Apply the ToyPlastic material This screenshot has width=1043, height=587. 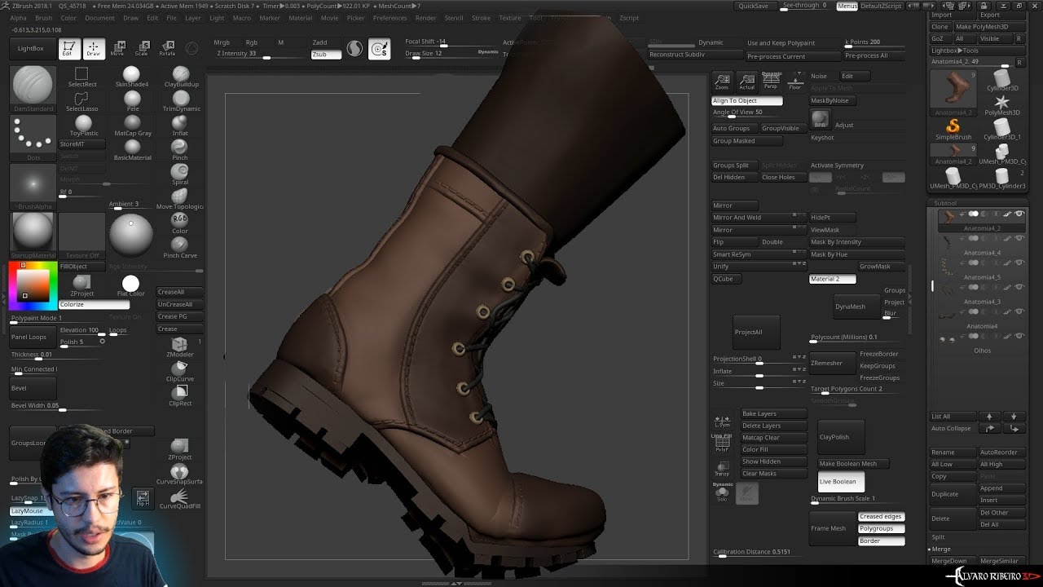coord(83,126)
